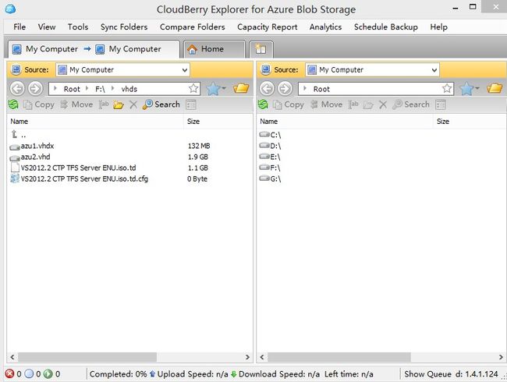This screenshot has width=507, height=382.
Task: Go forward in right pane navigation
Action: click(285, 89)
